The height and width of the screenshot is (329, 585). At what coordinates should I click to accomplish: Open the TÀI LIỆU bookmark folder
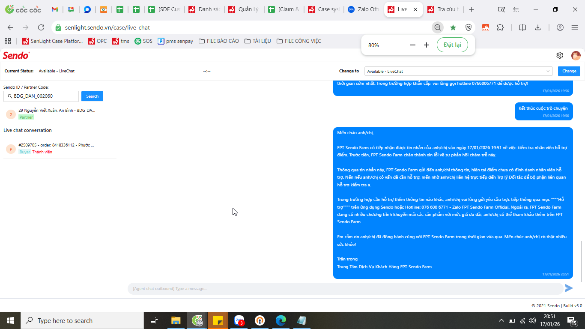click(x=257, y=41)
